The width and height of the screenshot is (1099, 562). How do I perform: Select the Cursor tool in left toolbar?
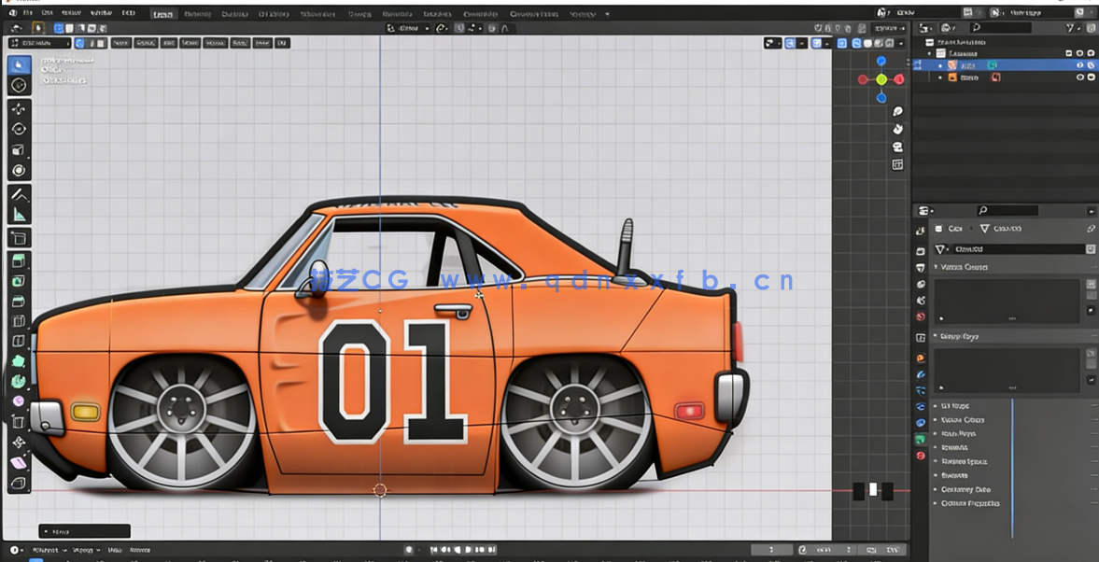19,86
